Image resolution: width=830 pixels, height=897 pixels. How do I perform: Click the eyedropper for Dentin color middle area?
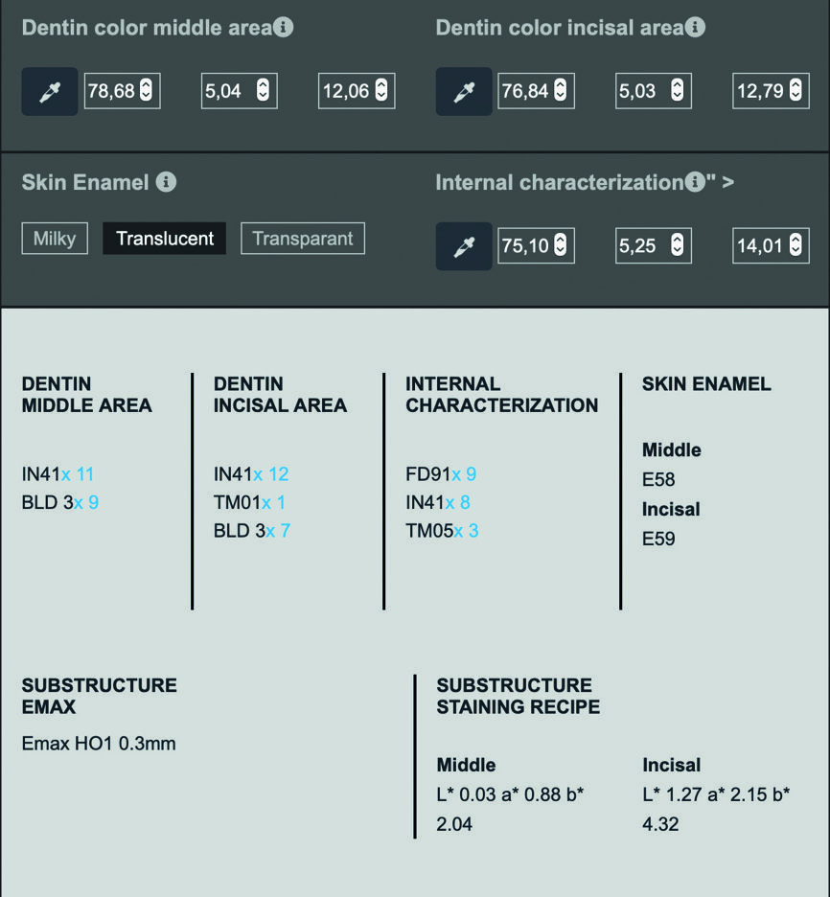[49, 92]
